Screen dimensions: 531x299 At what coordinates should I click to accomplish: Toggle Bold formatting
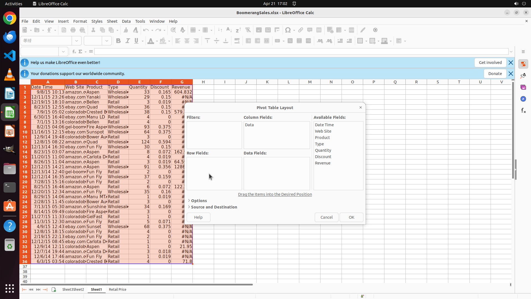(118, 41)
